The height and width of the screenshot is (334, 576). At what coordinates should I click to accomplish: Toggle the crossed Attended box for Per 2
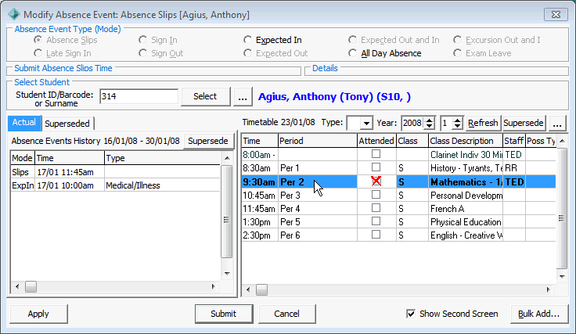[x=376, y=181]
